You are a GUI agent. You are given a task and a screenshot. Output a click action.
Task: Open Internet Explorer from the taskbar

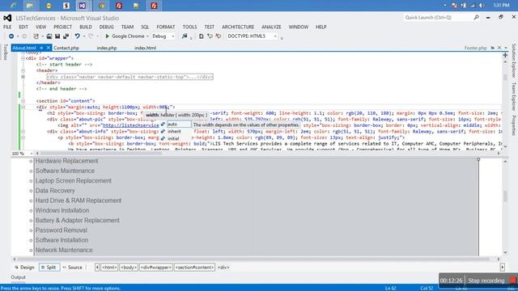13,6
